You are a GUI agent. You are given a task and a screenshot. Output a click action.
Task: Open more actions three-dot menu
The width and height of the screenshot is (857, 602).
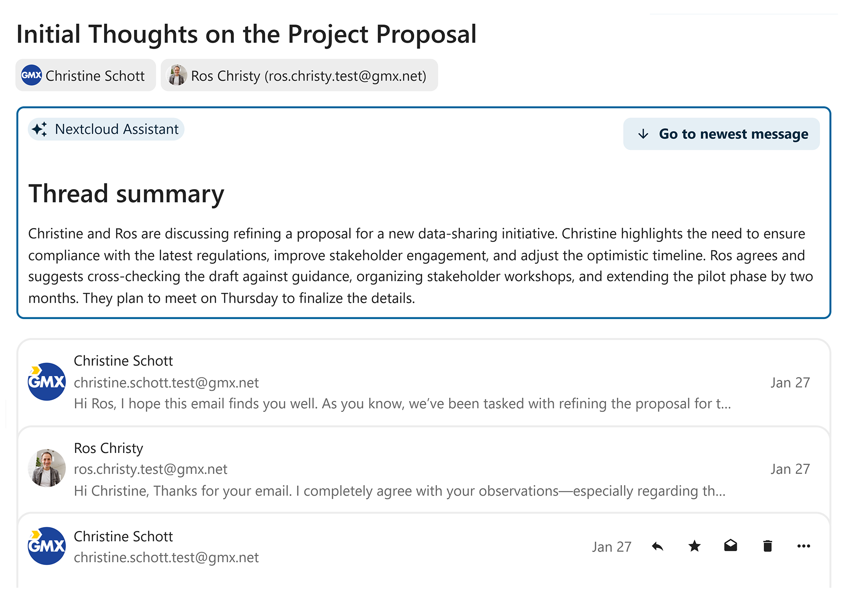pos(804,546)
